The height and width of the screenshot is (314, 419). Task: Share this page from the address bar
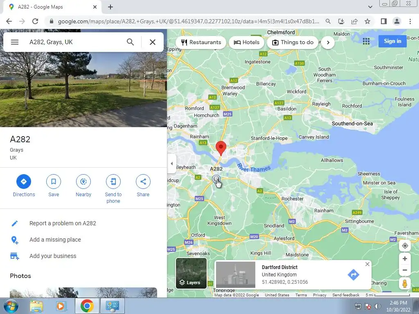[x=354, y=21]
